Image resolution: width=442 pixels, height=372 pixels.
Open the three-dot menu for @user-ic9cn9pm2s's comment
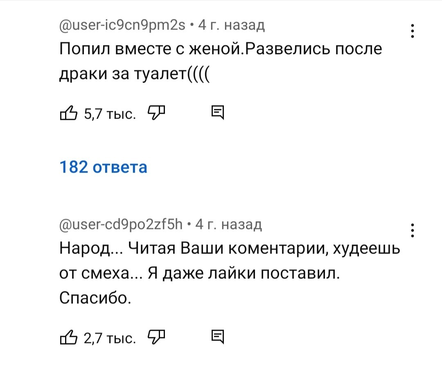click(412, 31)
